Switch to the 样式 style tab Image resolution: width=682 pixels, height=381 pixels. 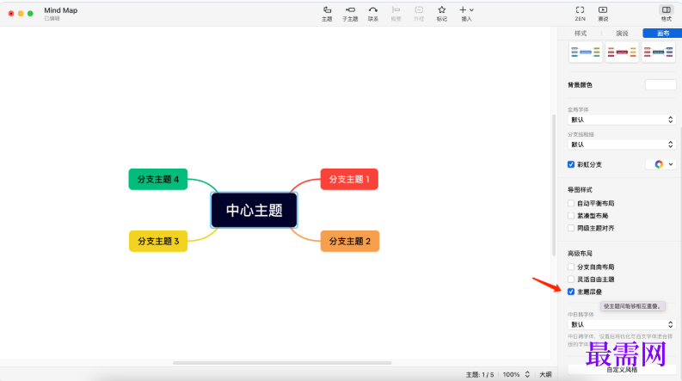pyautogui.click(x=581, y=33)
